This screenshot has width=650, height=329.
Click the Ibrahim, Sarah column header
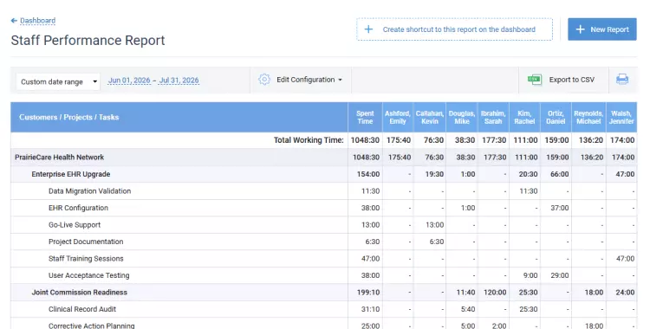(493, 117)
